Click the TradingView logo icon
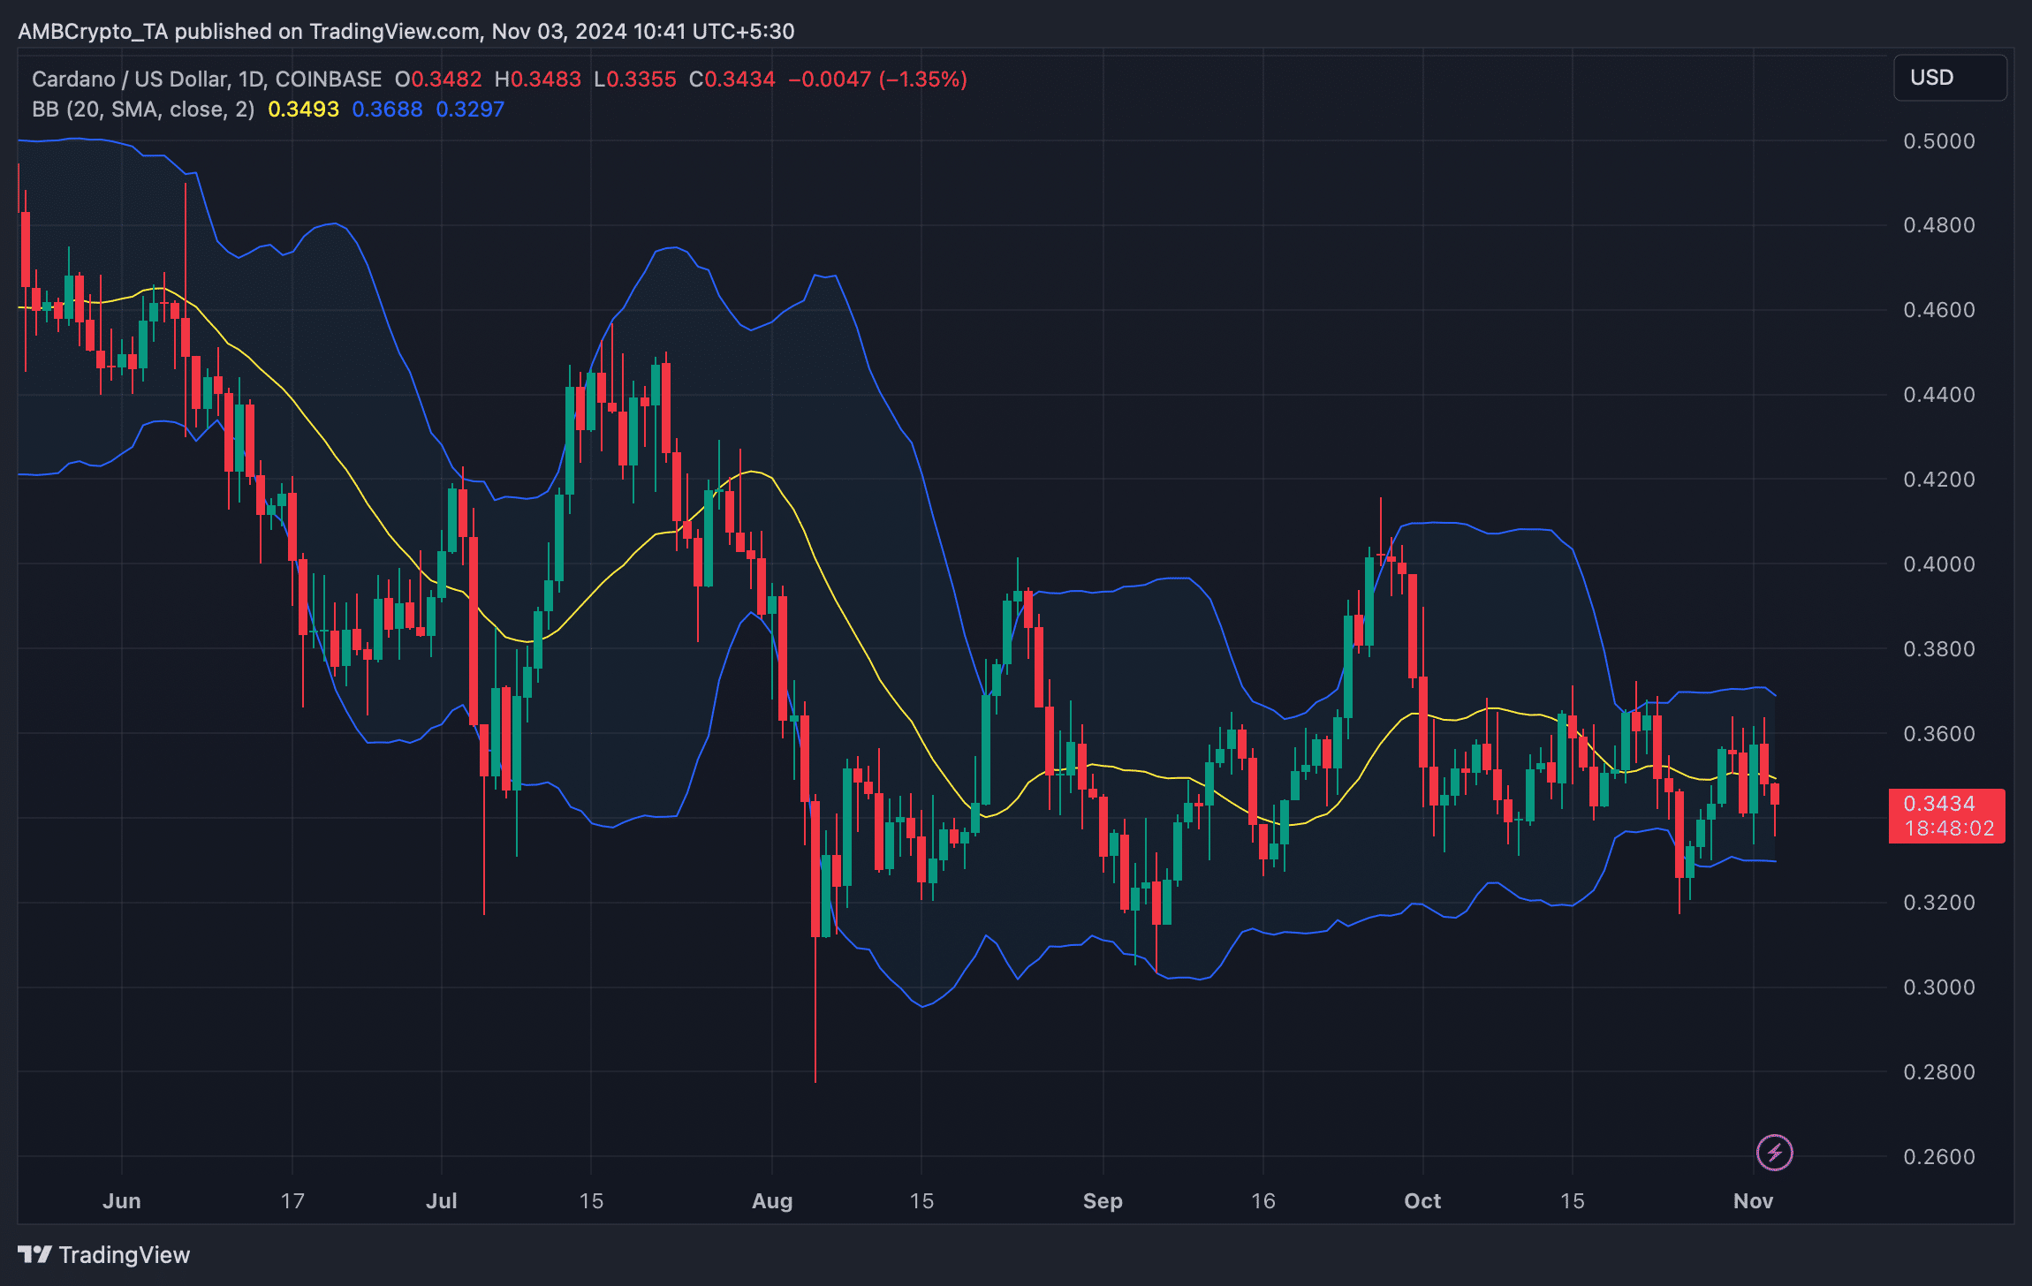The width and height of the screenshot is (2032, 1286). 34,1254
